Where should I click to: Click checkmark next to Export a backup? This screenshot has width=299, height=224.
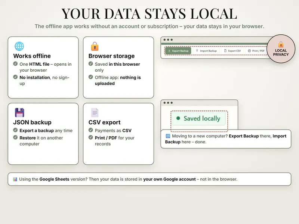pos(15,130)
